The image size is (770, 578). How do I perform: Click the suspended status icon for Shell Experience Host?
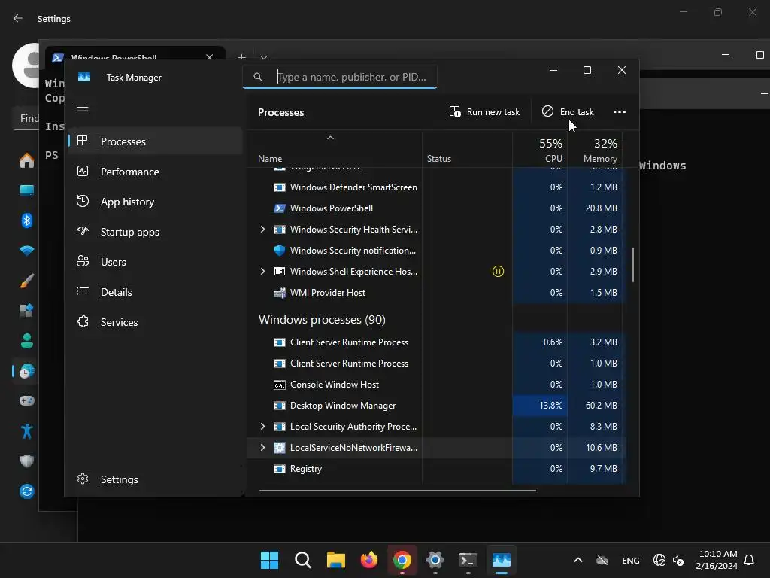tap(498, 271)
